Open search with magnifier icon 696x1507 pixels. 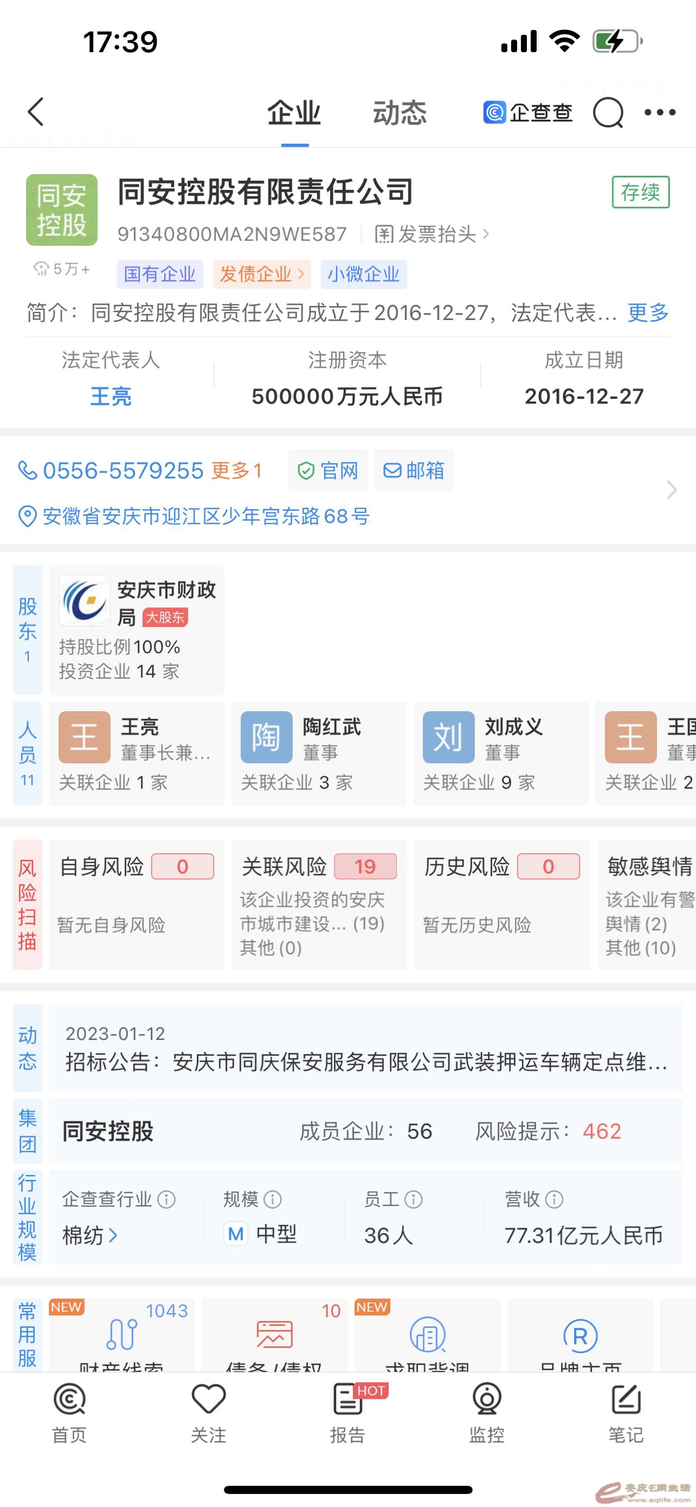[608, 112]
